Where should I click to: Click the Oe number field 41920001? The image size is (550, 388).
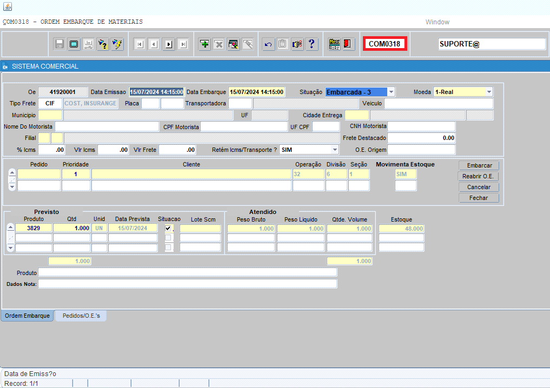coord(62,92)
